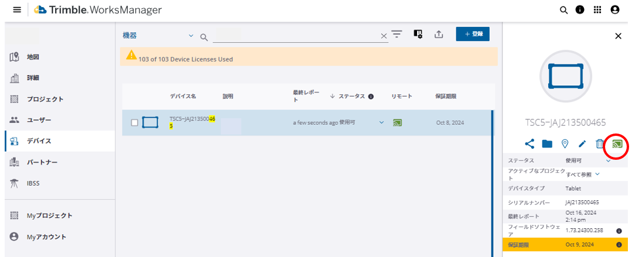Edit device using the pencil icon
The width and height of the screenshot is (632, 257).
(x=582, y=143)
